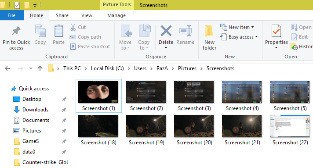Click the Open icon in Open group
The width and height of the screenshot is (313, 168).
click(294, 27)
